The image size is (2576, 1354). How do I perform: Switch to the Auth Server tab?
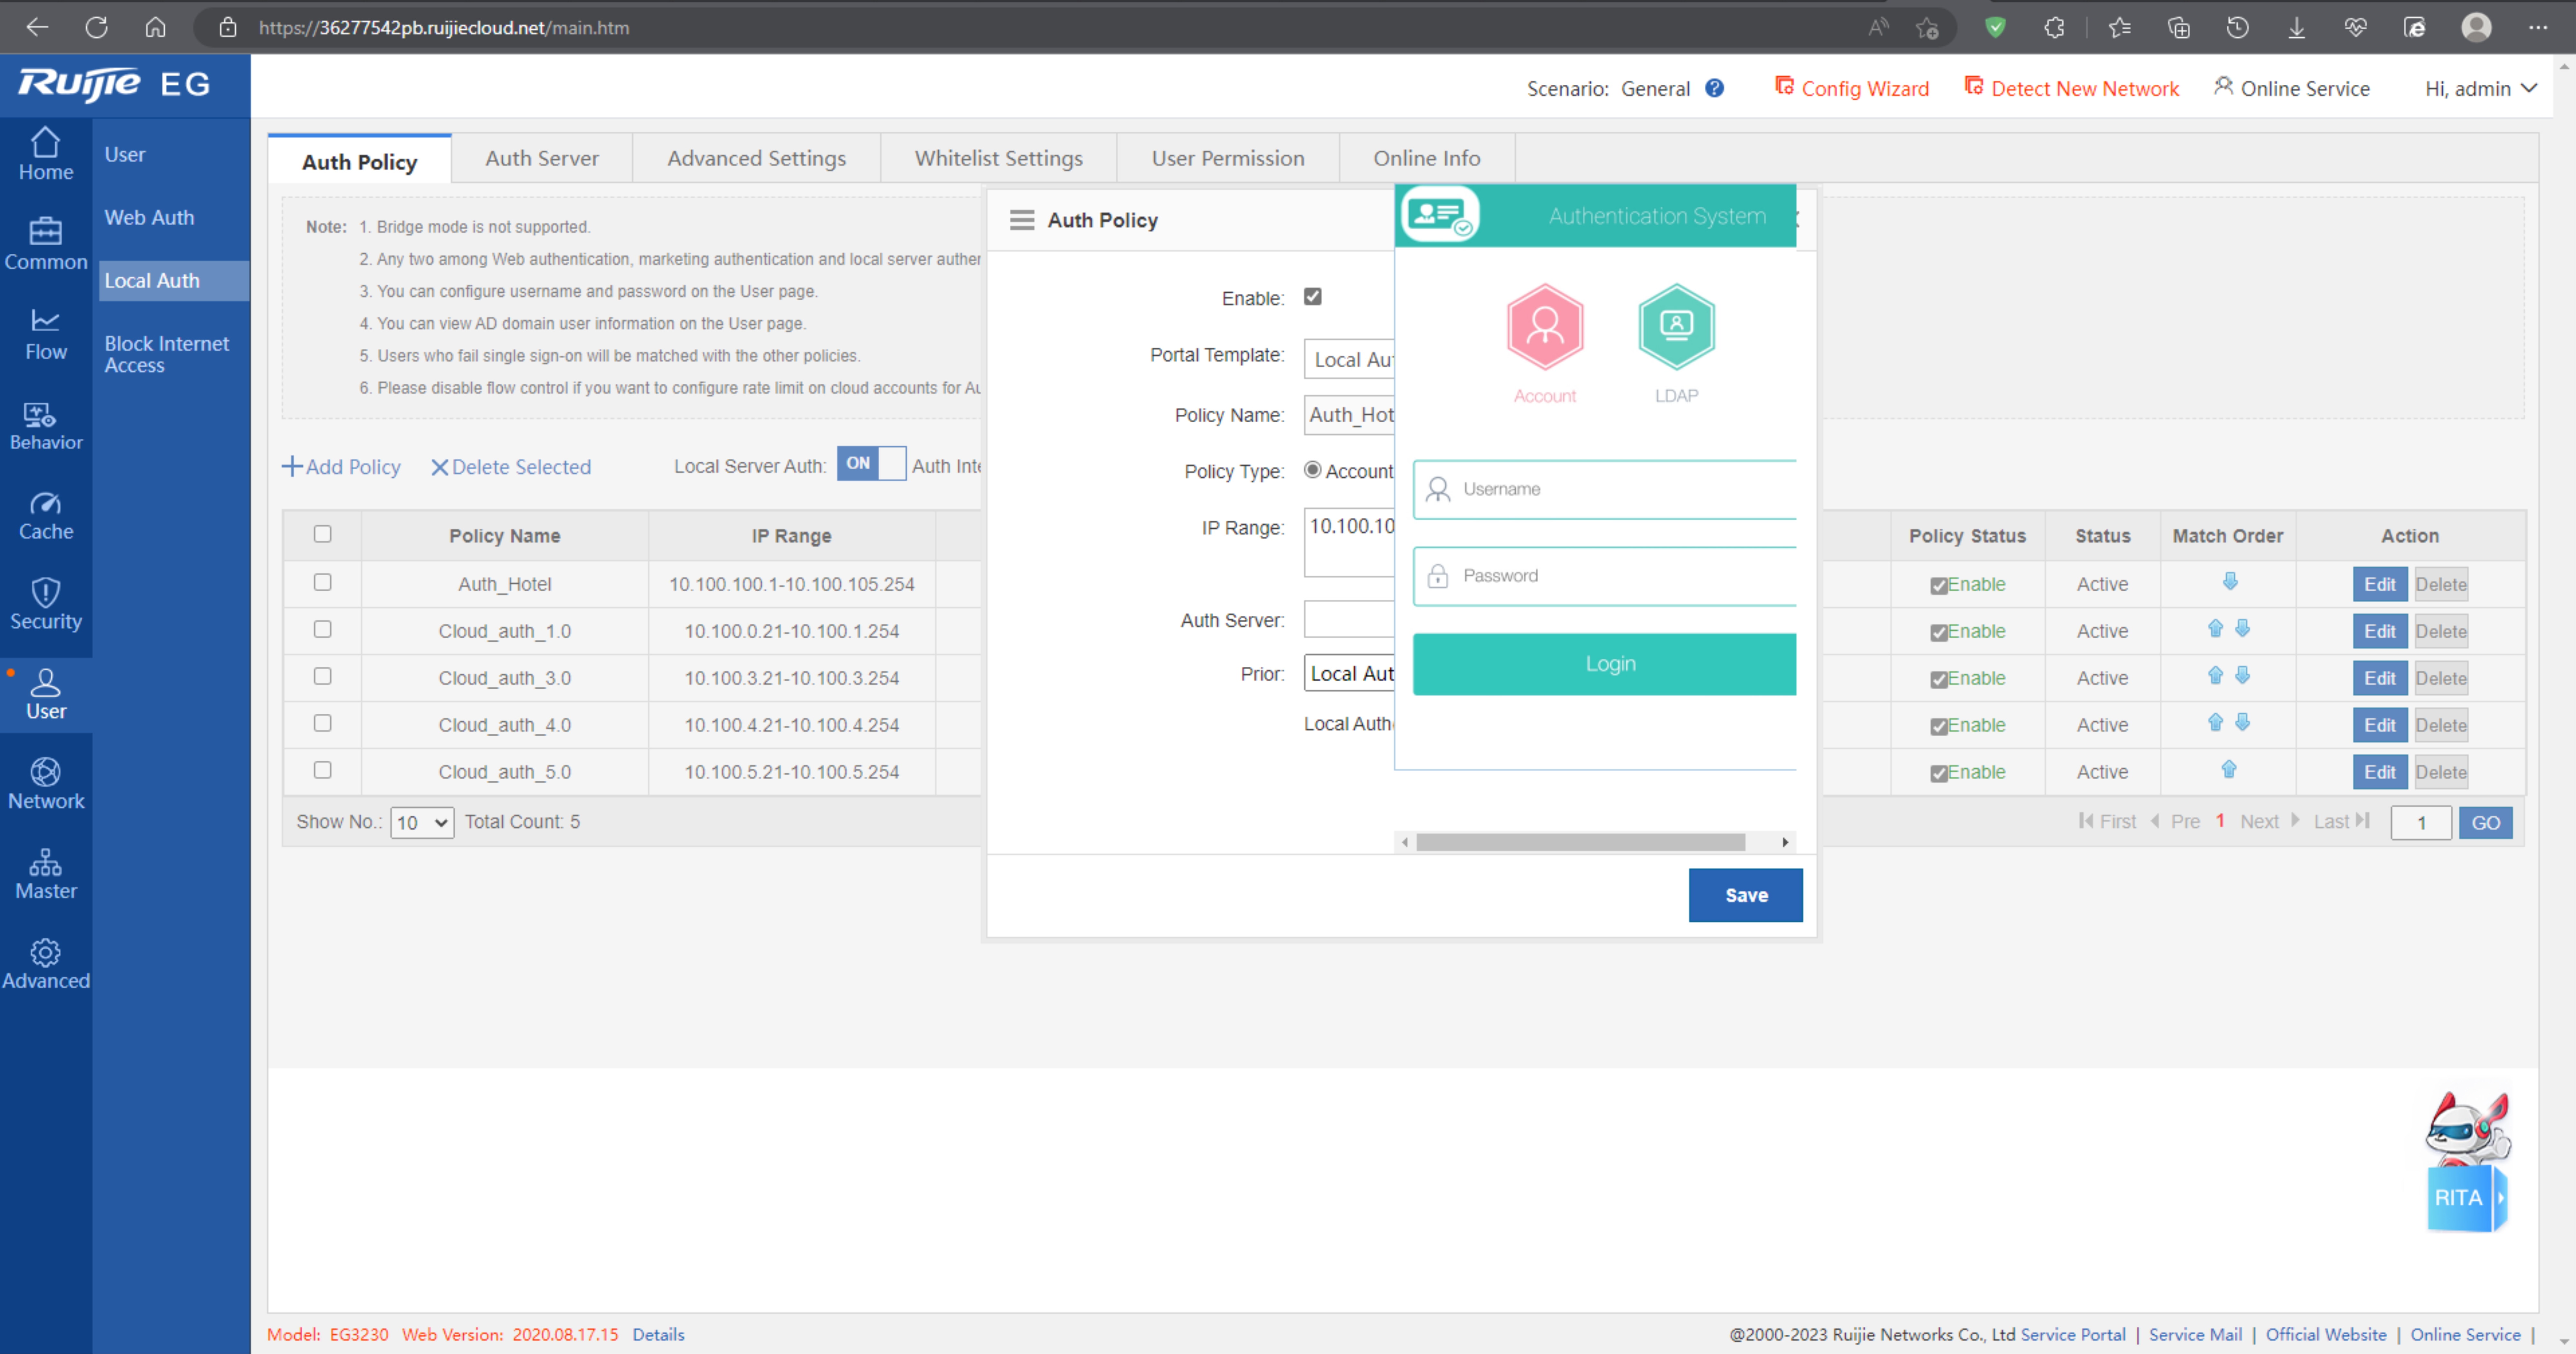(x=542, y=158)
